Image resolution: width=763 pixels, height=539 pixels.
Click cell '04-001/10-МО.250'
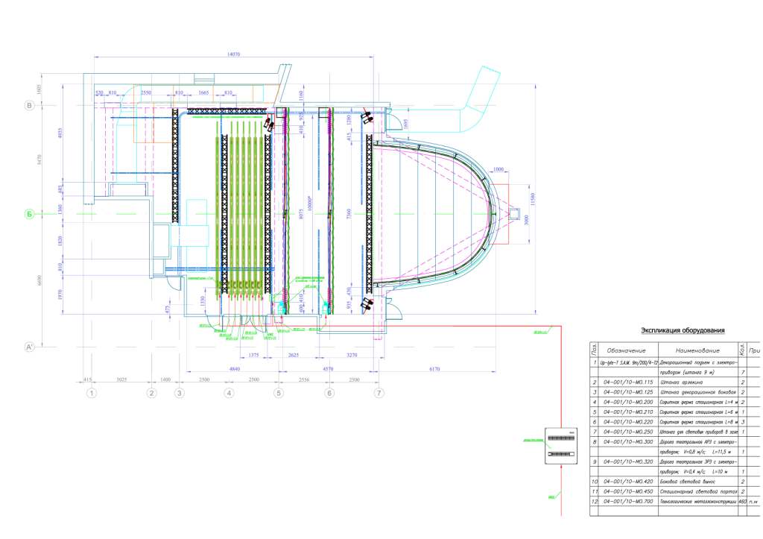click(x=628, y=432)
